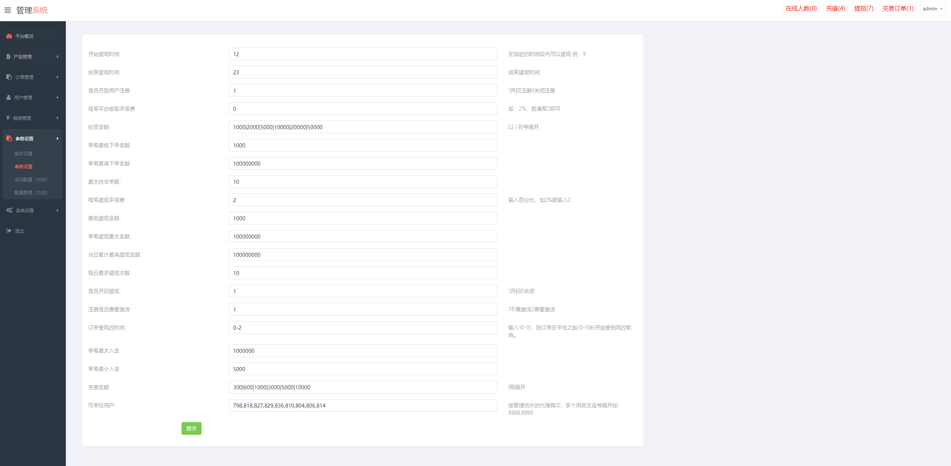Click the 订单受风控时间 label
Image resolution: width=951 pixels, height=466 pixels.
tap(107, 328)
